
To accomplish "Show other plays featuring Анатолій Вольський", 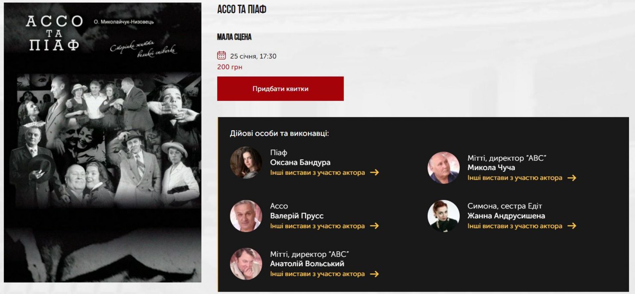I will tap(317, 274).
